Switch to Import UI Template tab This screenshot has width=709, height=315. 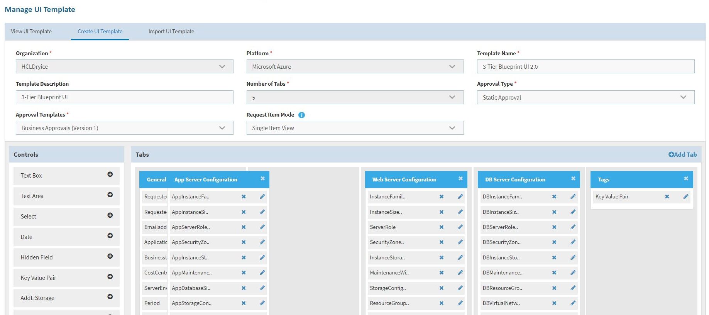(171, 31)
